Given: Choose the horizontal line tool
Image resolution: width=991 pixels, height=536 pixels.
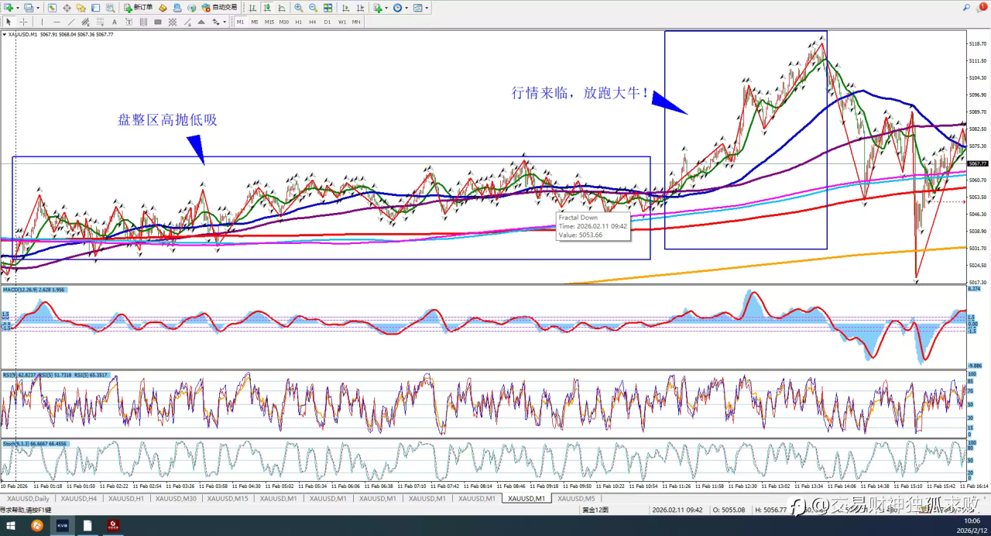Looking at the screenshot, I should 57,22.
